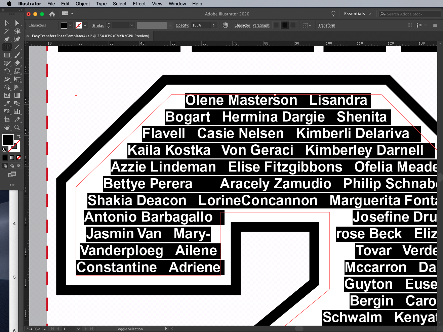443x332 pixels.
Task: Open the Type menu
Action: 101,4
